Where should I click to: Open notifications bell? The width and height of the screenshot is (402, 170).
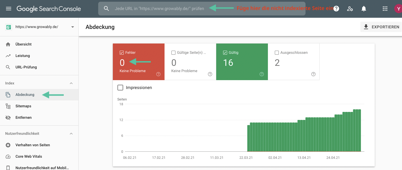(x=364, y=9)
